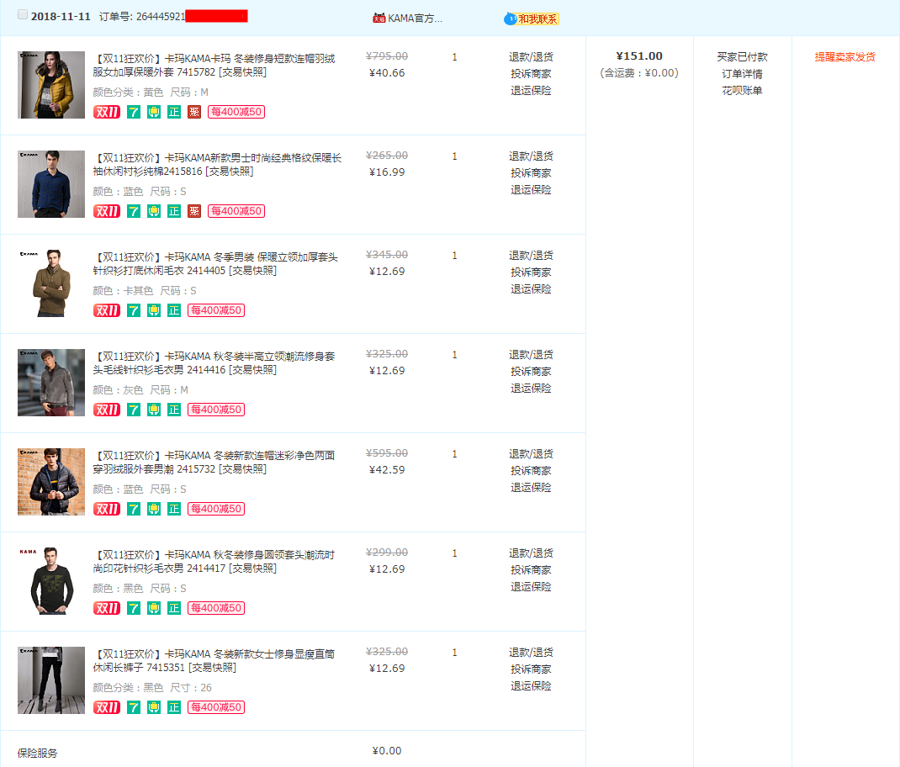This screenshot has height=767, width=900.
Task: Open the yellow down jacket thumbnail for 7415782
Action: click(x=51, y=85)
